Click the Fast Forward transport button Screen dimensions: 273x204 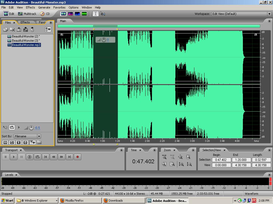click(62, 157)
